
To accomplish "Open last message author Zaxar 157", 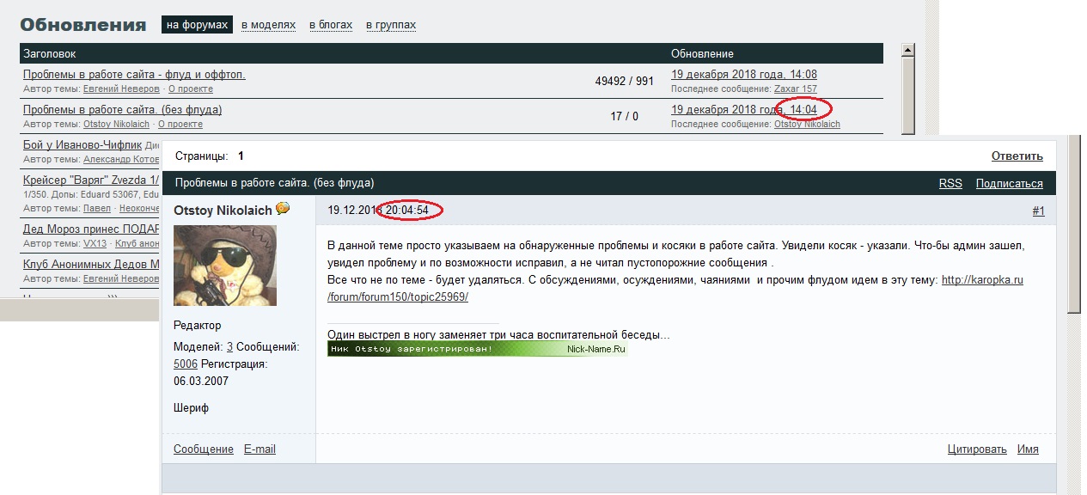I will point(795,89).
